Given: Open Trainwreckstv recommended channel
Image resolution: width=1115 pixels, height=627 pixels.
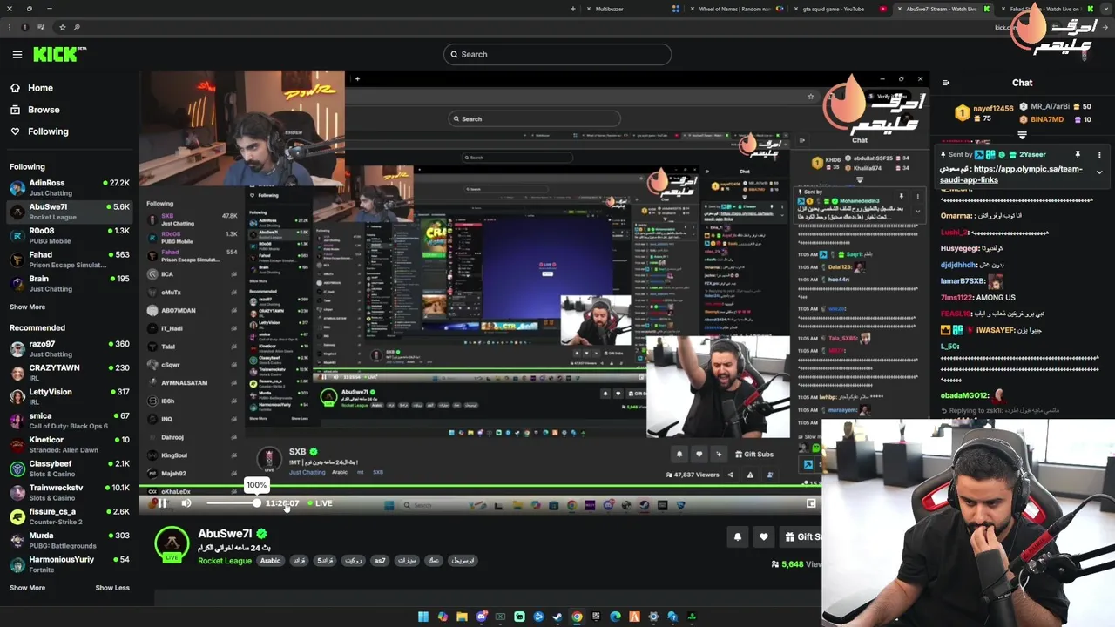Looking at the screenshot, I should pos(70,492).
